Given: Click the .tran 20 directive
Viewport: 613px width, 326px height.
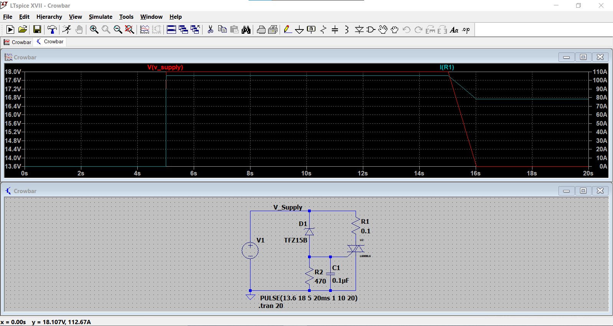Looking at the screenshot, I should [x=271, y=306].
